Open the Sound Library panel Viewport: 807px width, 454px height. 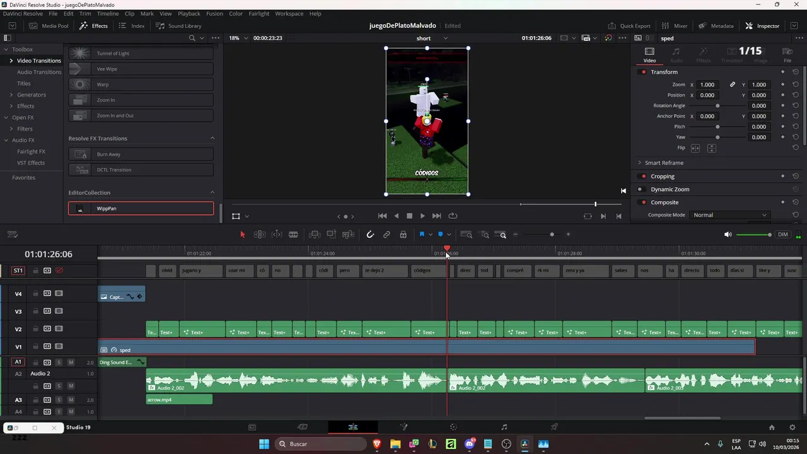click(178, 26)
